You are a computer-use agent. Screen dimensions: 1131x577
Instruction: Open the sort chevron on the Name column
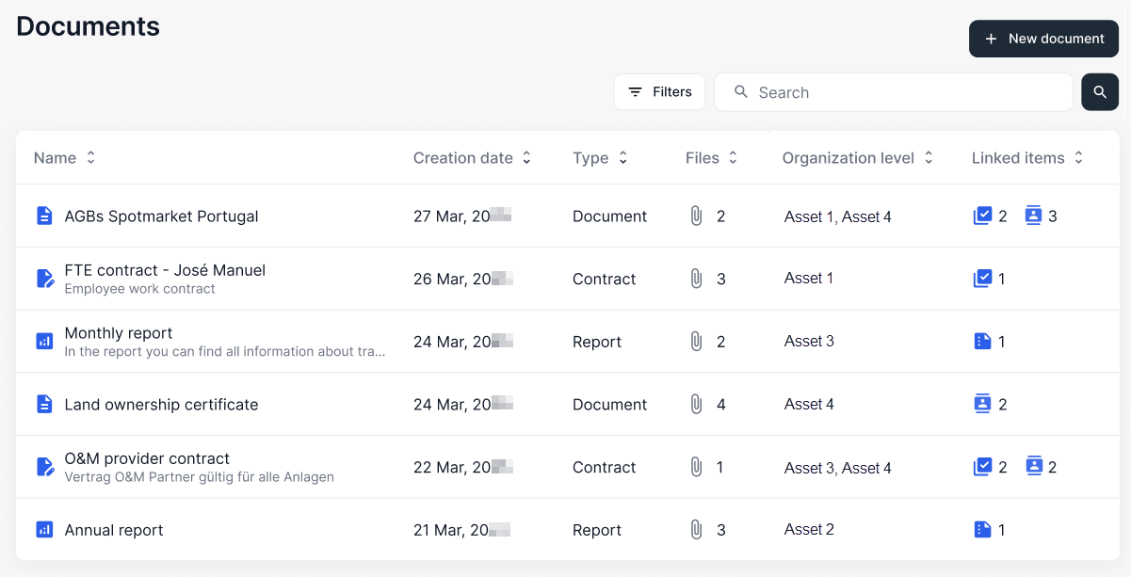(90, 157)
